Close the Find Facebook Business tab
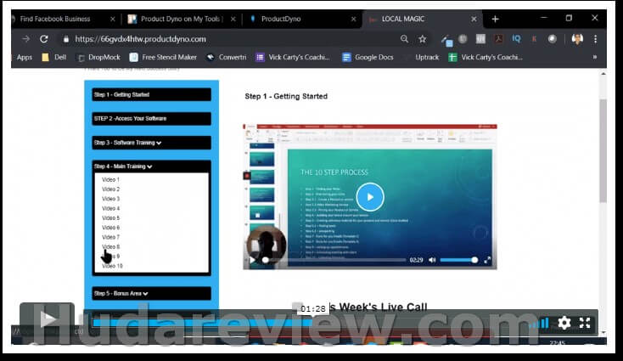623x361 pixels. click(x=112, y=19)
